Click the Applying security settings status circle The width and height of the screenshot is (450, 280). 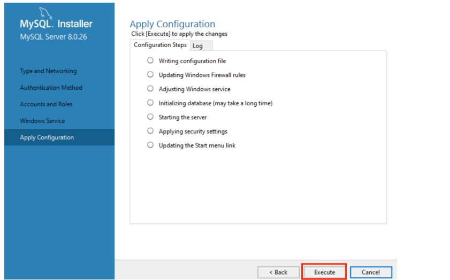(150, 131)
